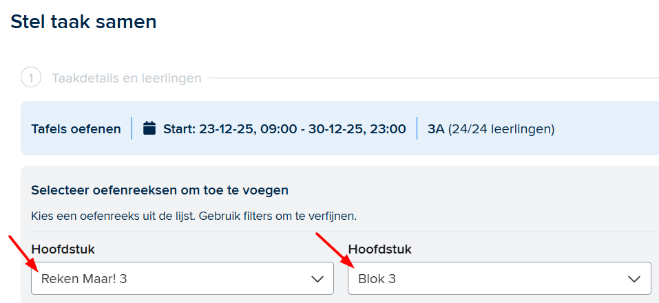
Task: Click the Hoofdstuk label above "Blok 3"
Action: pyautogui.click(x=379, y=249)
